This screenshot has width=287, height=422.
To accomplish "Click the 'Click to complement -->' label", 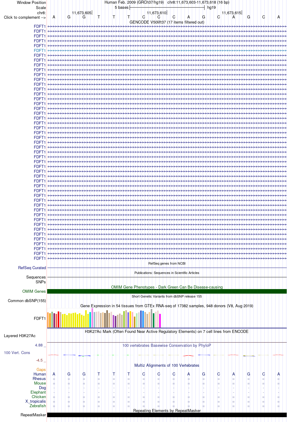I will pos(25,17).
